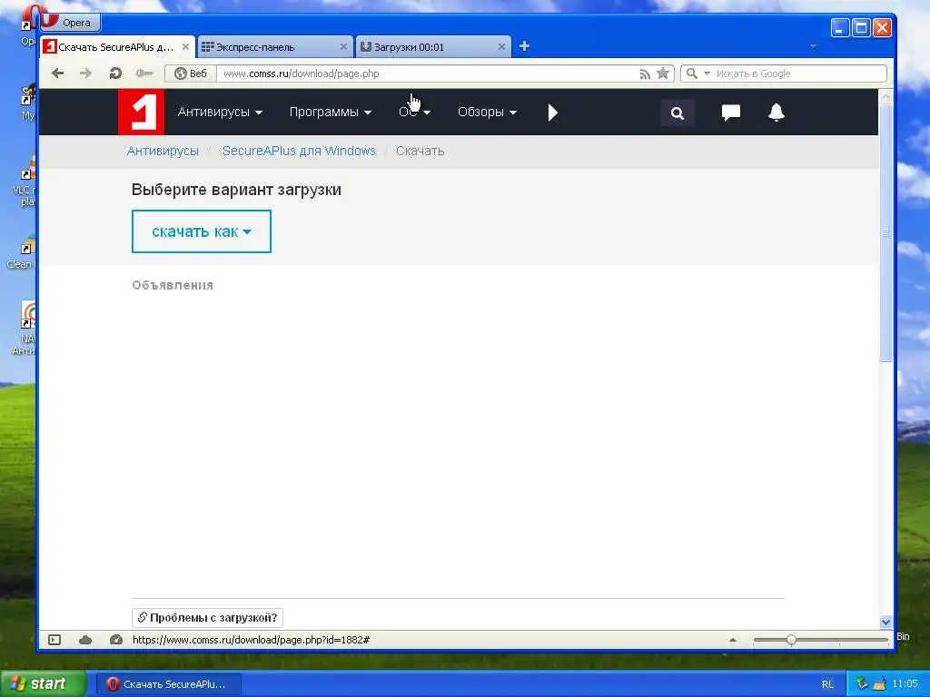This screenshot has width=930, height=697.
Task: Open a new tab with plus button
Action: click(524, 46)
